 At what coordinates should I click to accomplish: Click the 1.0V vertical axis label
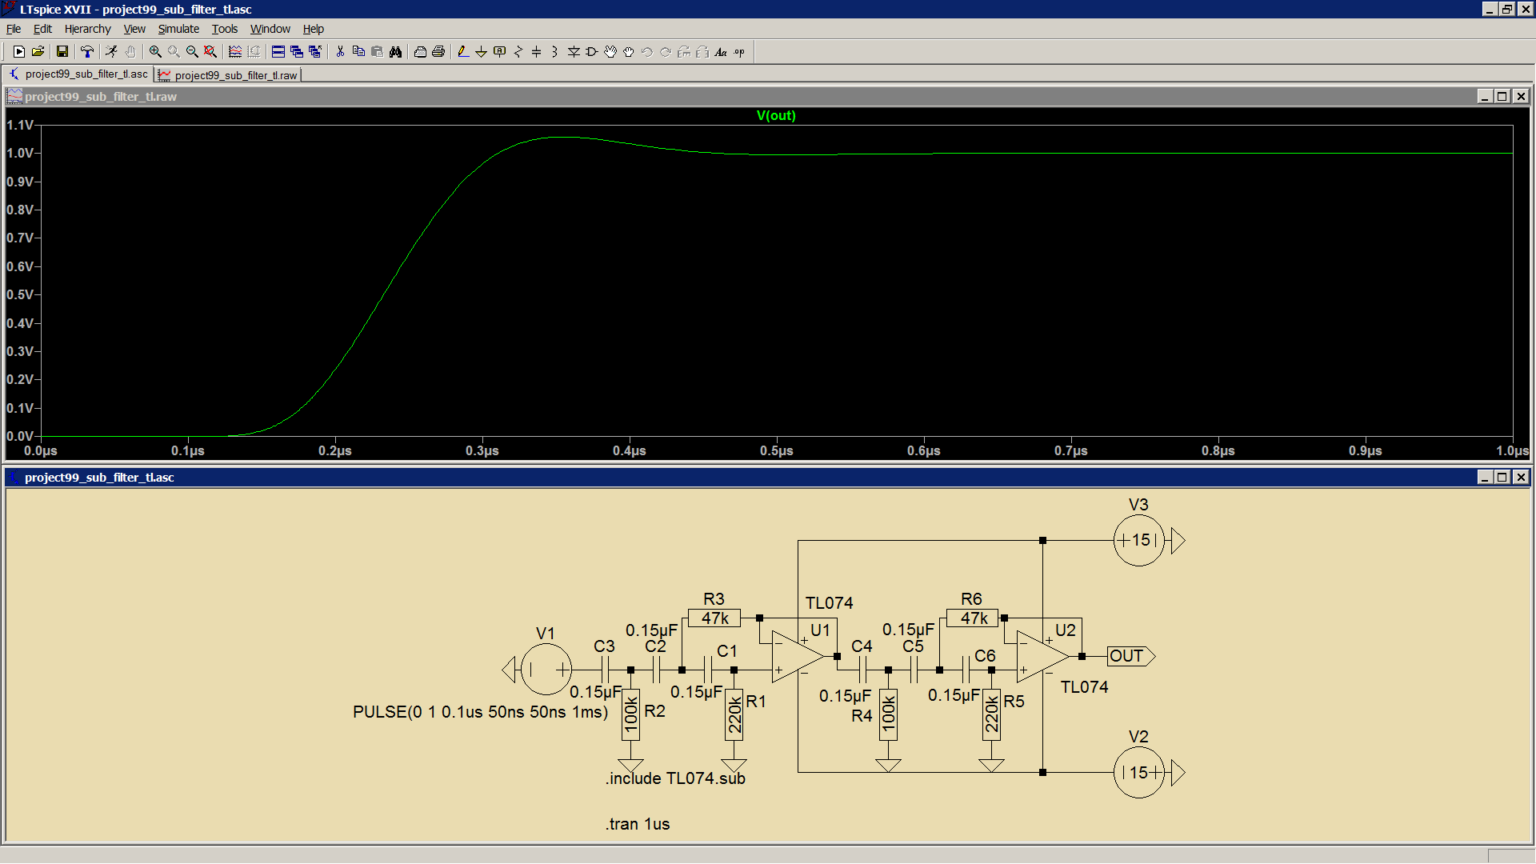click(20, 153)
